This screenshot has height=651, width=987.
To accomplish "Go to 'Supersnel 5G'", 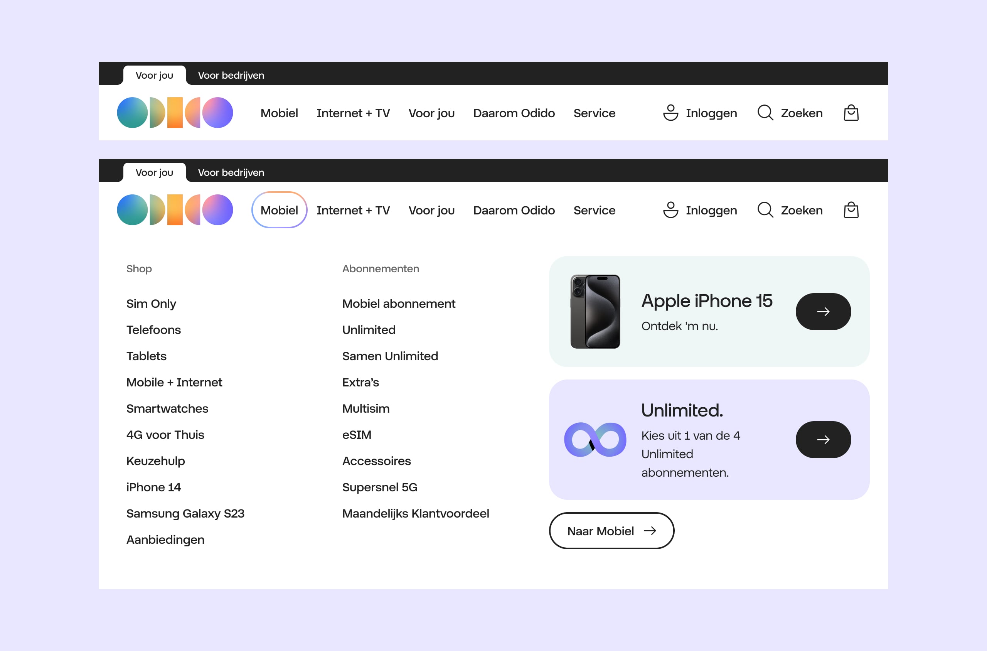I will point(380,487).
